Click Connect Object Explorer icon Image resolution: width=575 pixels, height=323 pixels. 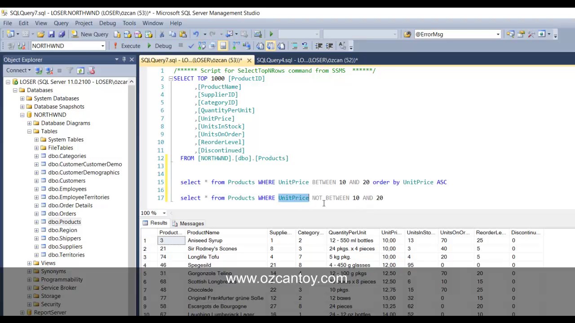coord(39,70)
